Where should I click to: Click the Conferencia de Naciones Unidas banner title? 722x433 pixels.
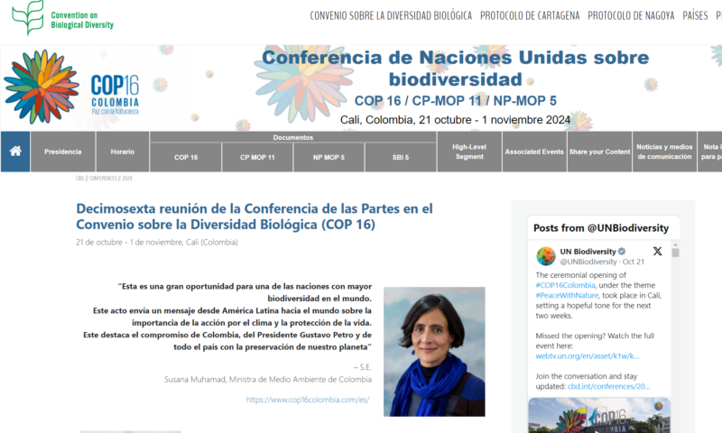pyautogui.click(x=456, y=68)
